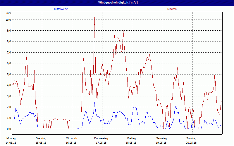
Task: Select the Samstag day label
Action: (161, 138)
